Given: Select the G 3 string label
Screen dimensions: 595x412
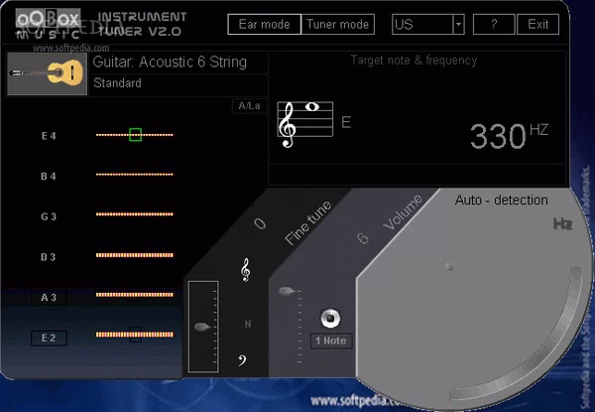Looking at the screenshot, I should [49, 216].
